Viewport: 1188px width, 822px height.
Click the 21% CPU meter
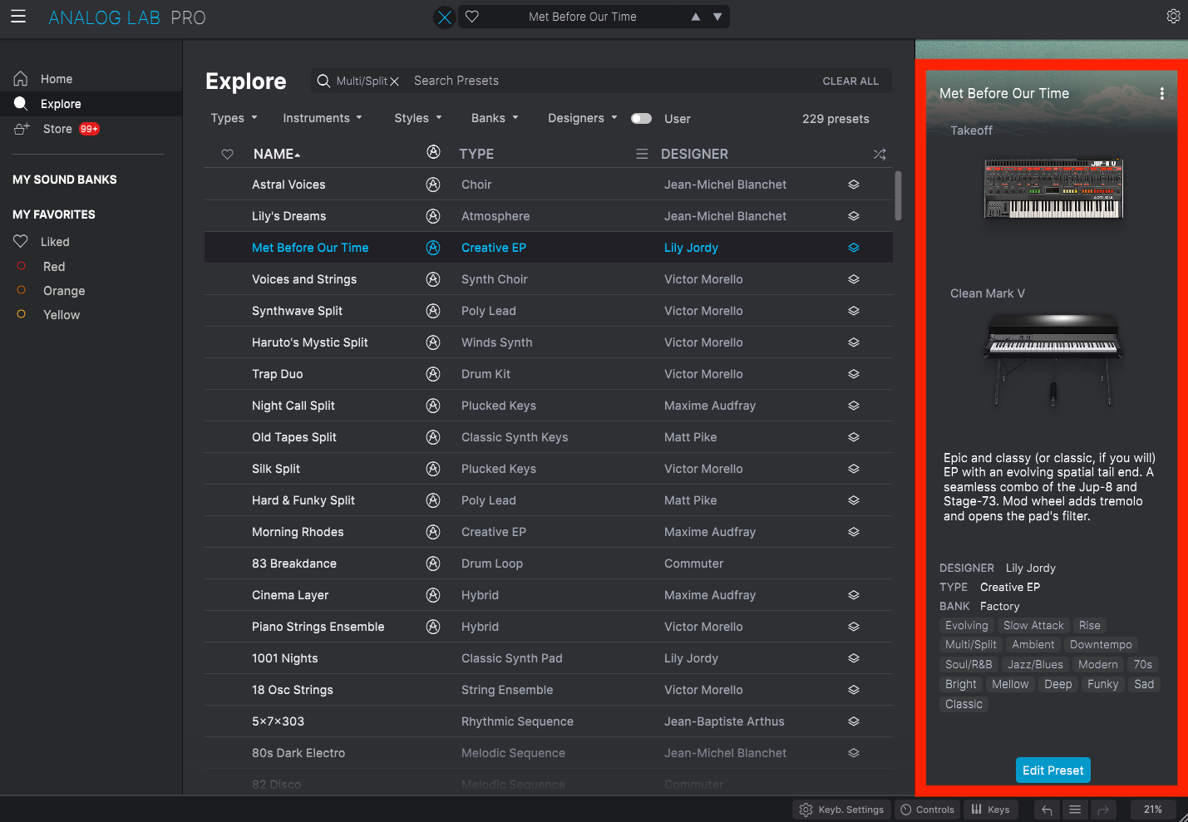(1152, 810)
